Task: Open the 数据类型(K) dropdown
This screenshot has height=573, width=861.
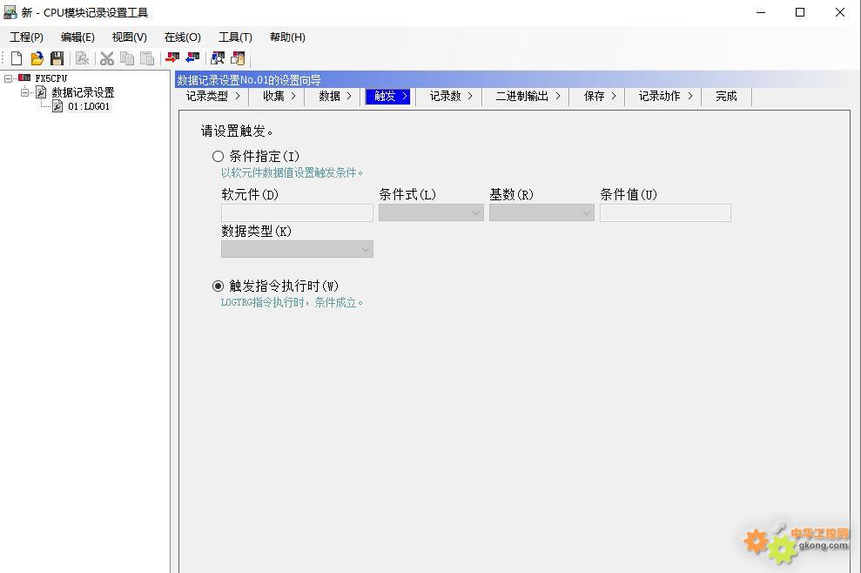Action: click(x=297, y=249)
